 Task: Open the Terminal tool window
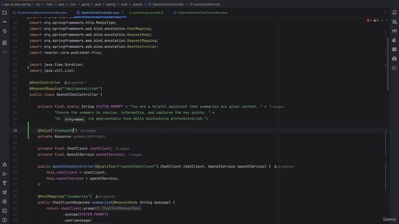[4, 211]
